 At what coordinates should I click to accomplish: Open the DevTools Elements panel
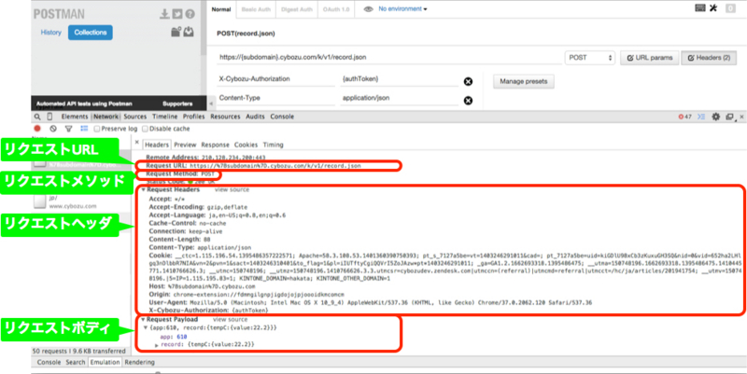(75, 117)
